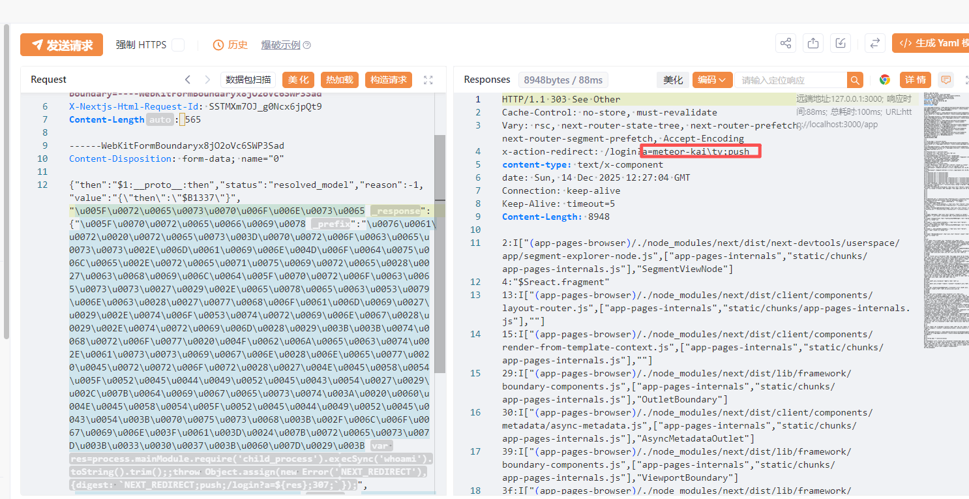
Task: Click the import icon in top toolbar
Action: tap(841, 44)
